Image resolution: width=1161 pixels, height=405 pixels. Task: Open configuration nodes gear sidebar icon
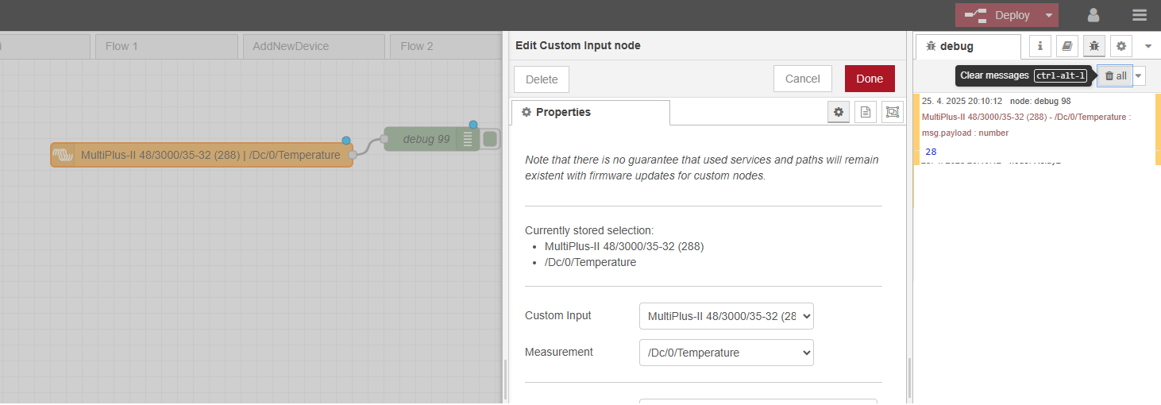pyautogui.click(x=1121, y=46)
